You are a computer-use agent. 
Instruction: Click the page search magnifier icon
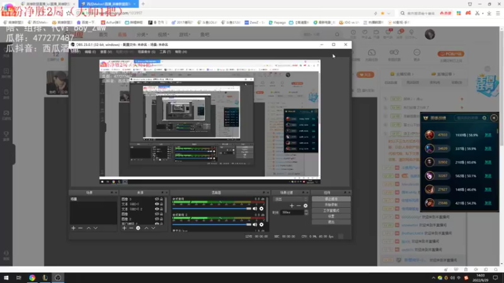tap(337, 35)
